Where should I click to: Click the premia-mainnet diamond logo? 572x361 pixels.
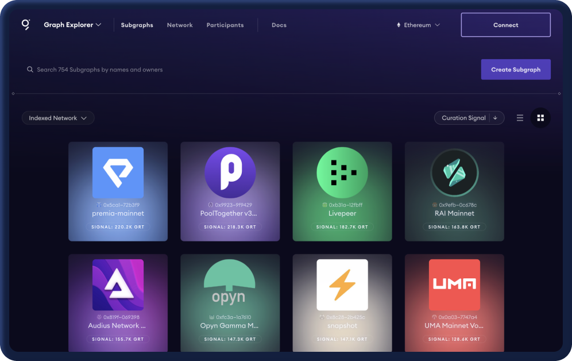[118, 172]
